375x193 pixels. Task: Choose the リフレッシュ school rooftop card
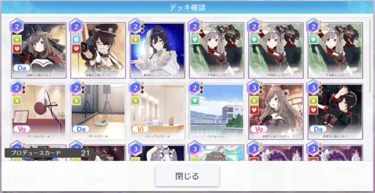pyautogui.click(x=217, y=111)
